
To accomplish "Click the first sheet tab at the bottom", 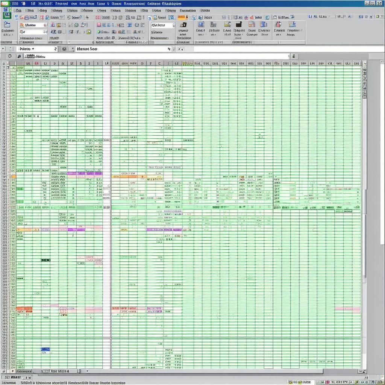I will click(24, 371).
